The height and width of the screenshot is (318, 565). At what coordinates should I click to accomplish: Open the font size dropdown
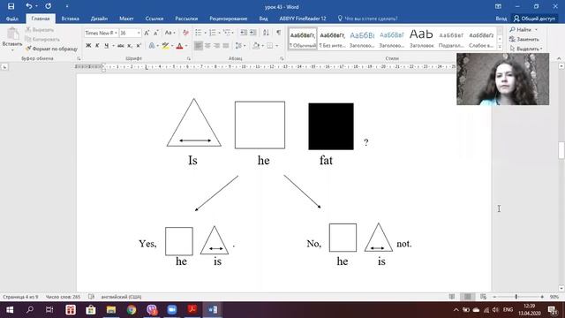click(x=139, y=33)
